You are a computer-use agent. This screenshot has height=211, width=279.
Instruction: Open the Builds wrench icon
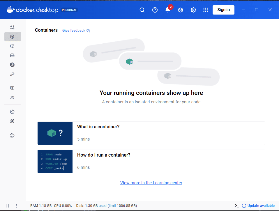(12, 74)
